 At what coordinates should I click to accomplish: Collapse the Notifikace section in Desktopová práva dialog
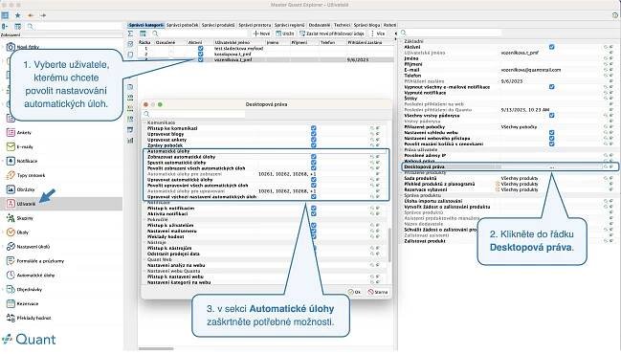click(x=144, y=202)
